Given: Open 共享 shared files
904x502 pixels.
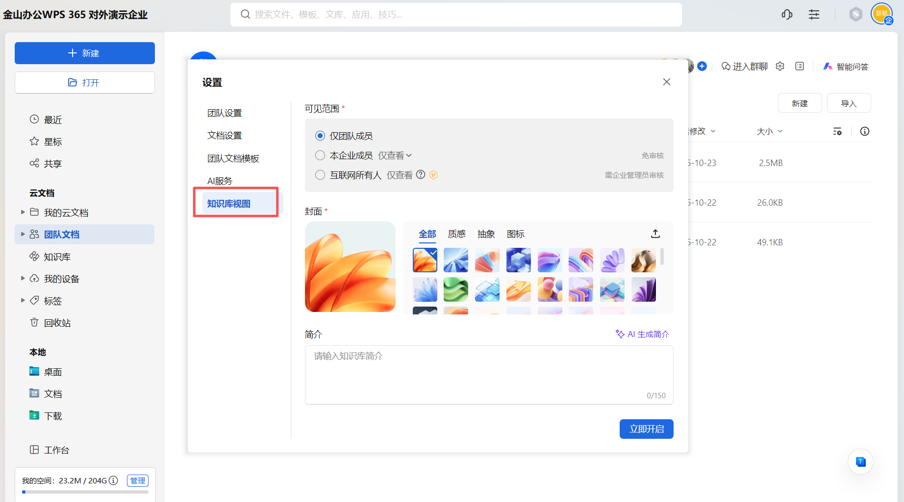Looking at the screenshot, I should [46, 164].
